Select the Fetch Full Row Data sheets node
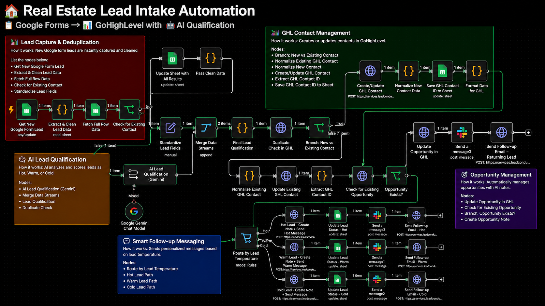 pos(96,110)
